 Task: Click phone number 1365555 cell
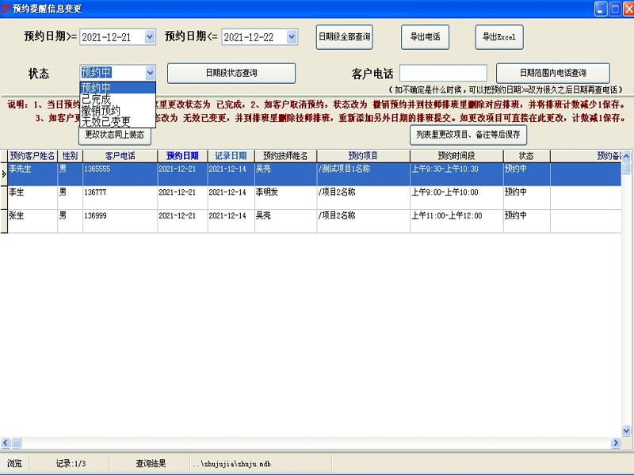[x=120, y=174]
